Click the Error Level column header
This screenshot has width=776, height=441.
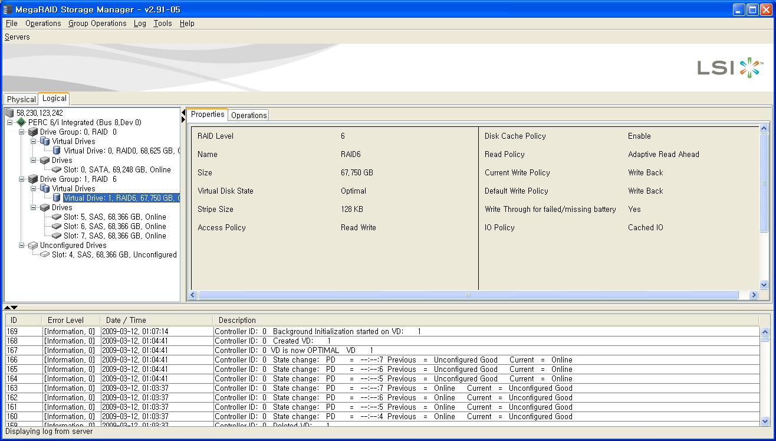coord(71,321)
